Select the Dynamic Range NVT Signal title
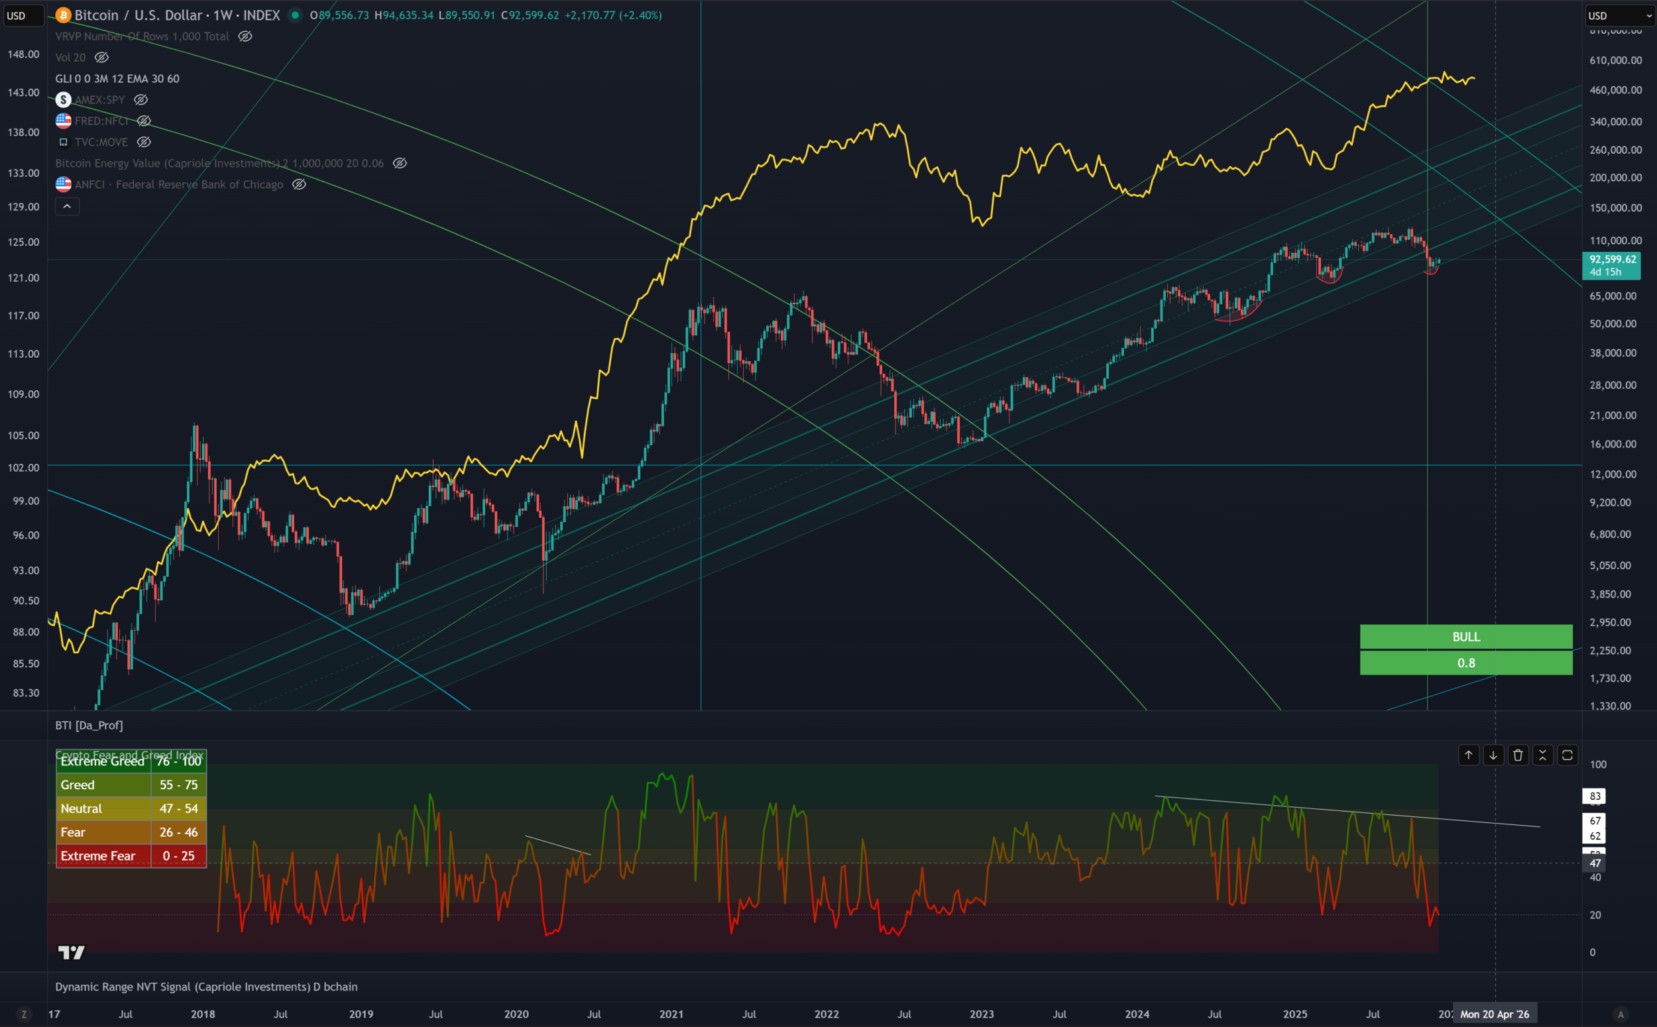Image resolution: width=1657 pixels, height=1027 pixels. click(206, 986)
